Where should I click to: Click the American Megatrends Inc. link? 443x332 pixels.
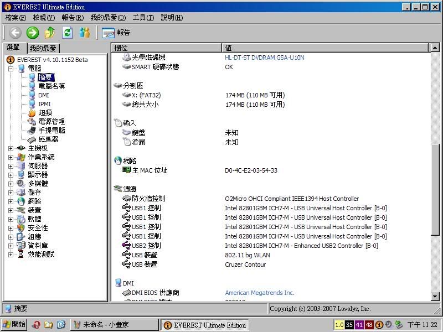coord(260,293)
